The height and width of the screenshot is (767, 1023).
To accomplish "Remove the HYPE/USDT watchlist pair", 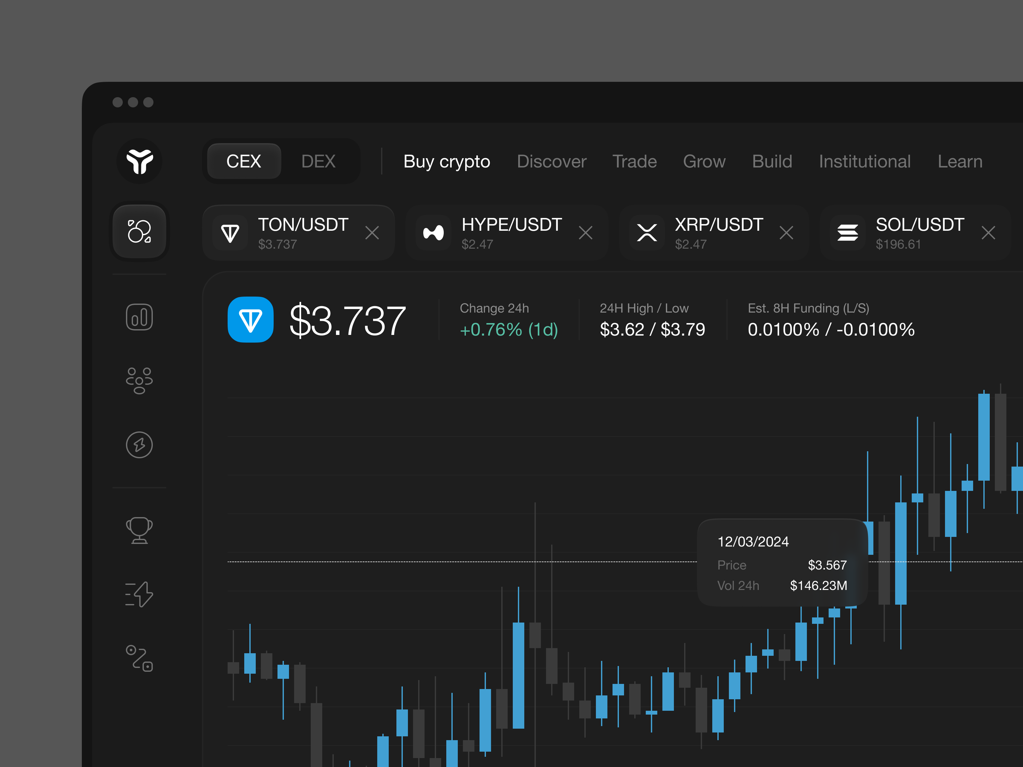I will tap(585, 233).
